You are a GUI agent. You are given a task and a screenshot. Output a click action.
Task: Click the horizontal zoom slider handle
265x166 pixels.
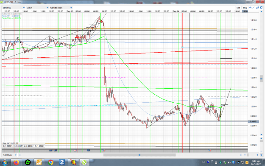tap(248, 155)
